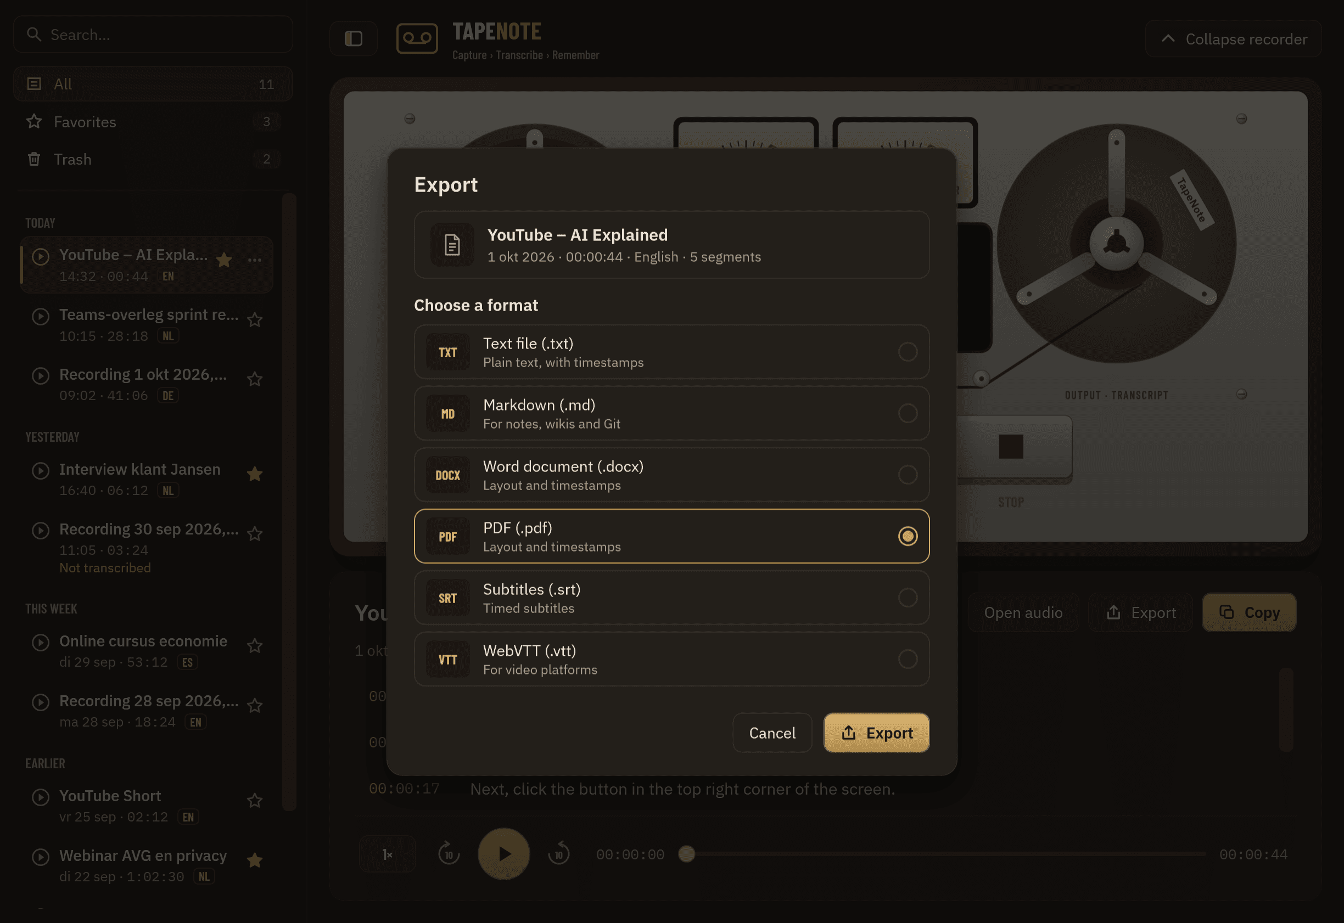
Task: Open more options for YouTube – AI Explained
Action: (x=255, y=260)
